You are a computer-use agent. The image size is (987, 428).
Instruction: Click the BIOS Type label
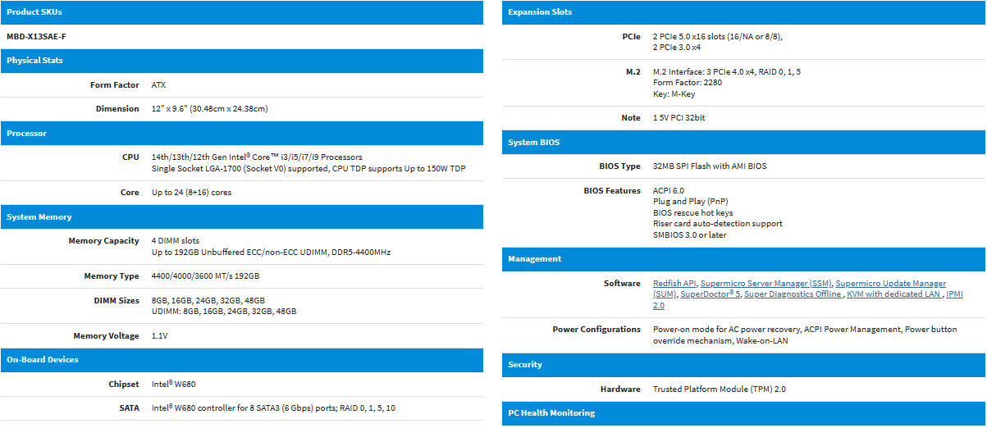620,166
